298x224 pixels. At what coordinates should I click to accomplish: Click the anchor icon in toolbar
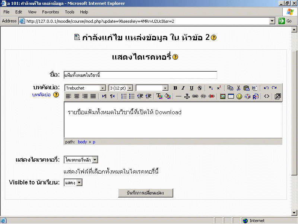click(x=187, y=96)
